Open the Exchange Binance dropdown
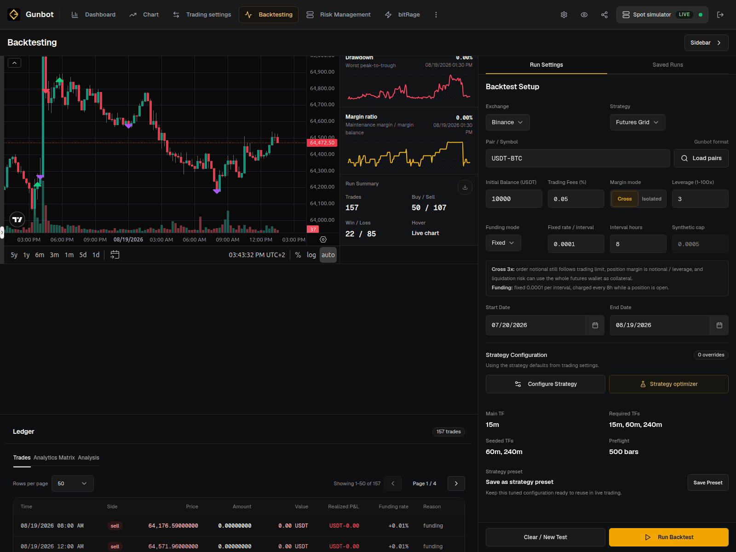 click(x=508, y=122)
